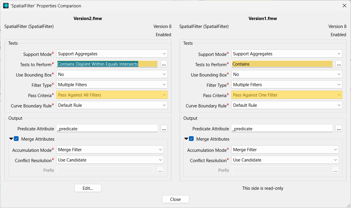Image resolution: width=351 pixels, height=208 pixels.
Task: Collapse Version1 Merge Attributes section triangle
Action: tap(186, 139)
